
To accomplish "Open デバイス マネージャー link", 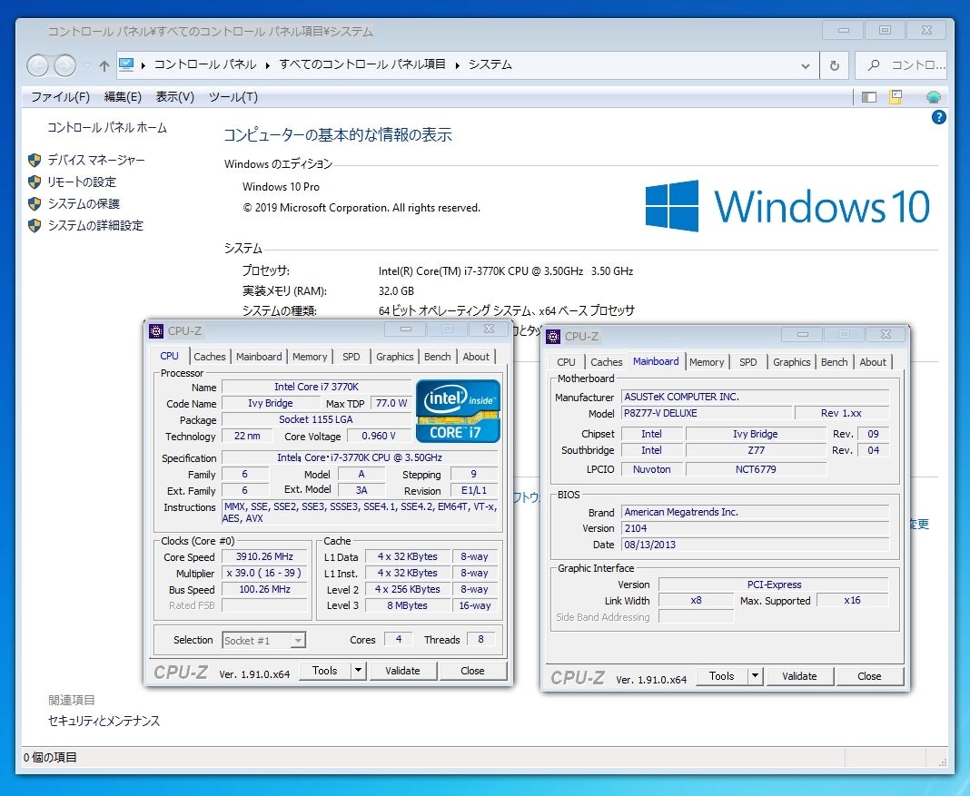I will click(96, 161).
